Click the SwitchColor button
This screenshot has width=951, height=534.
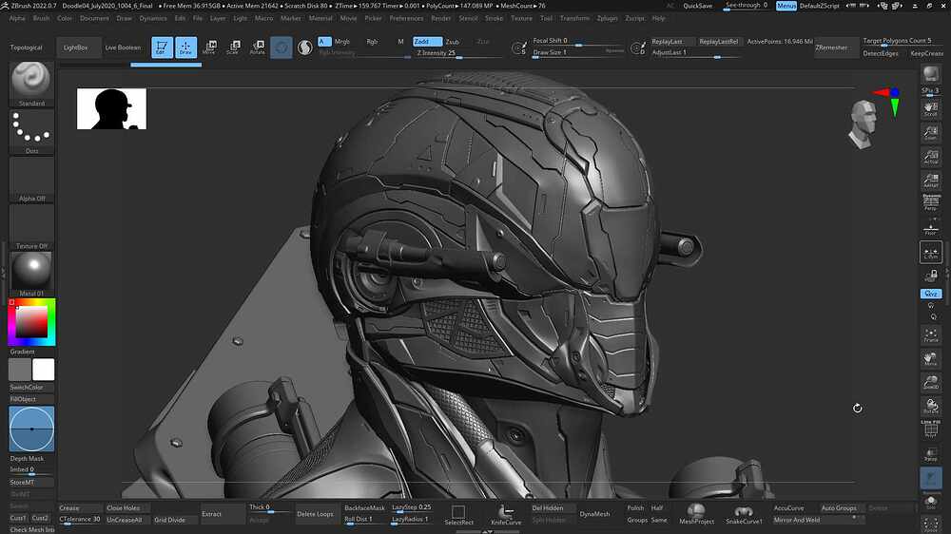point(31,388)
